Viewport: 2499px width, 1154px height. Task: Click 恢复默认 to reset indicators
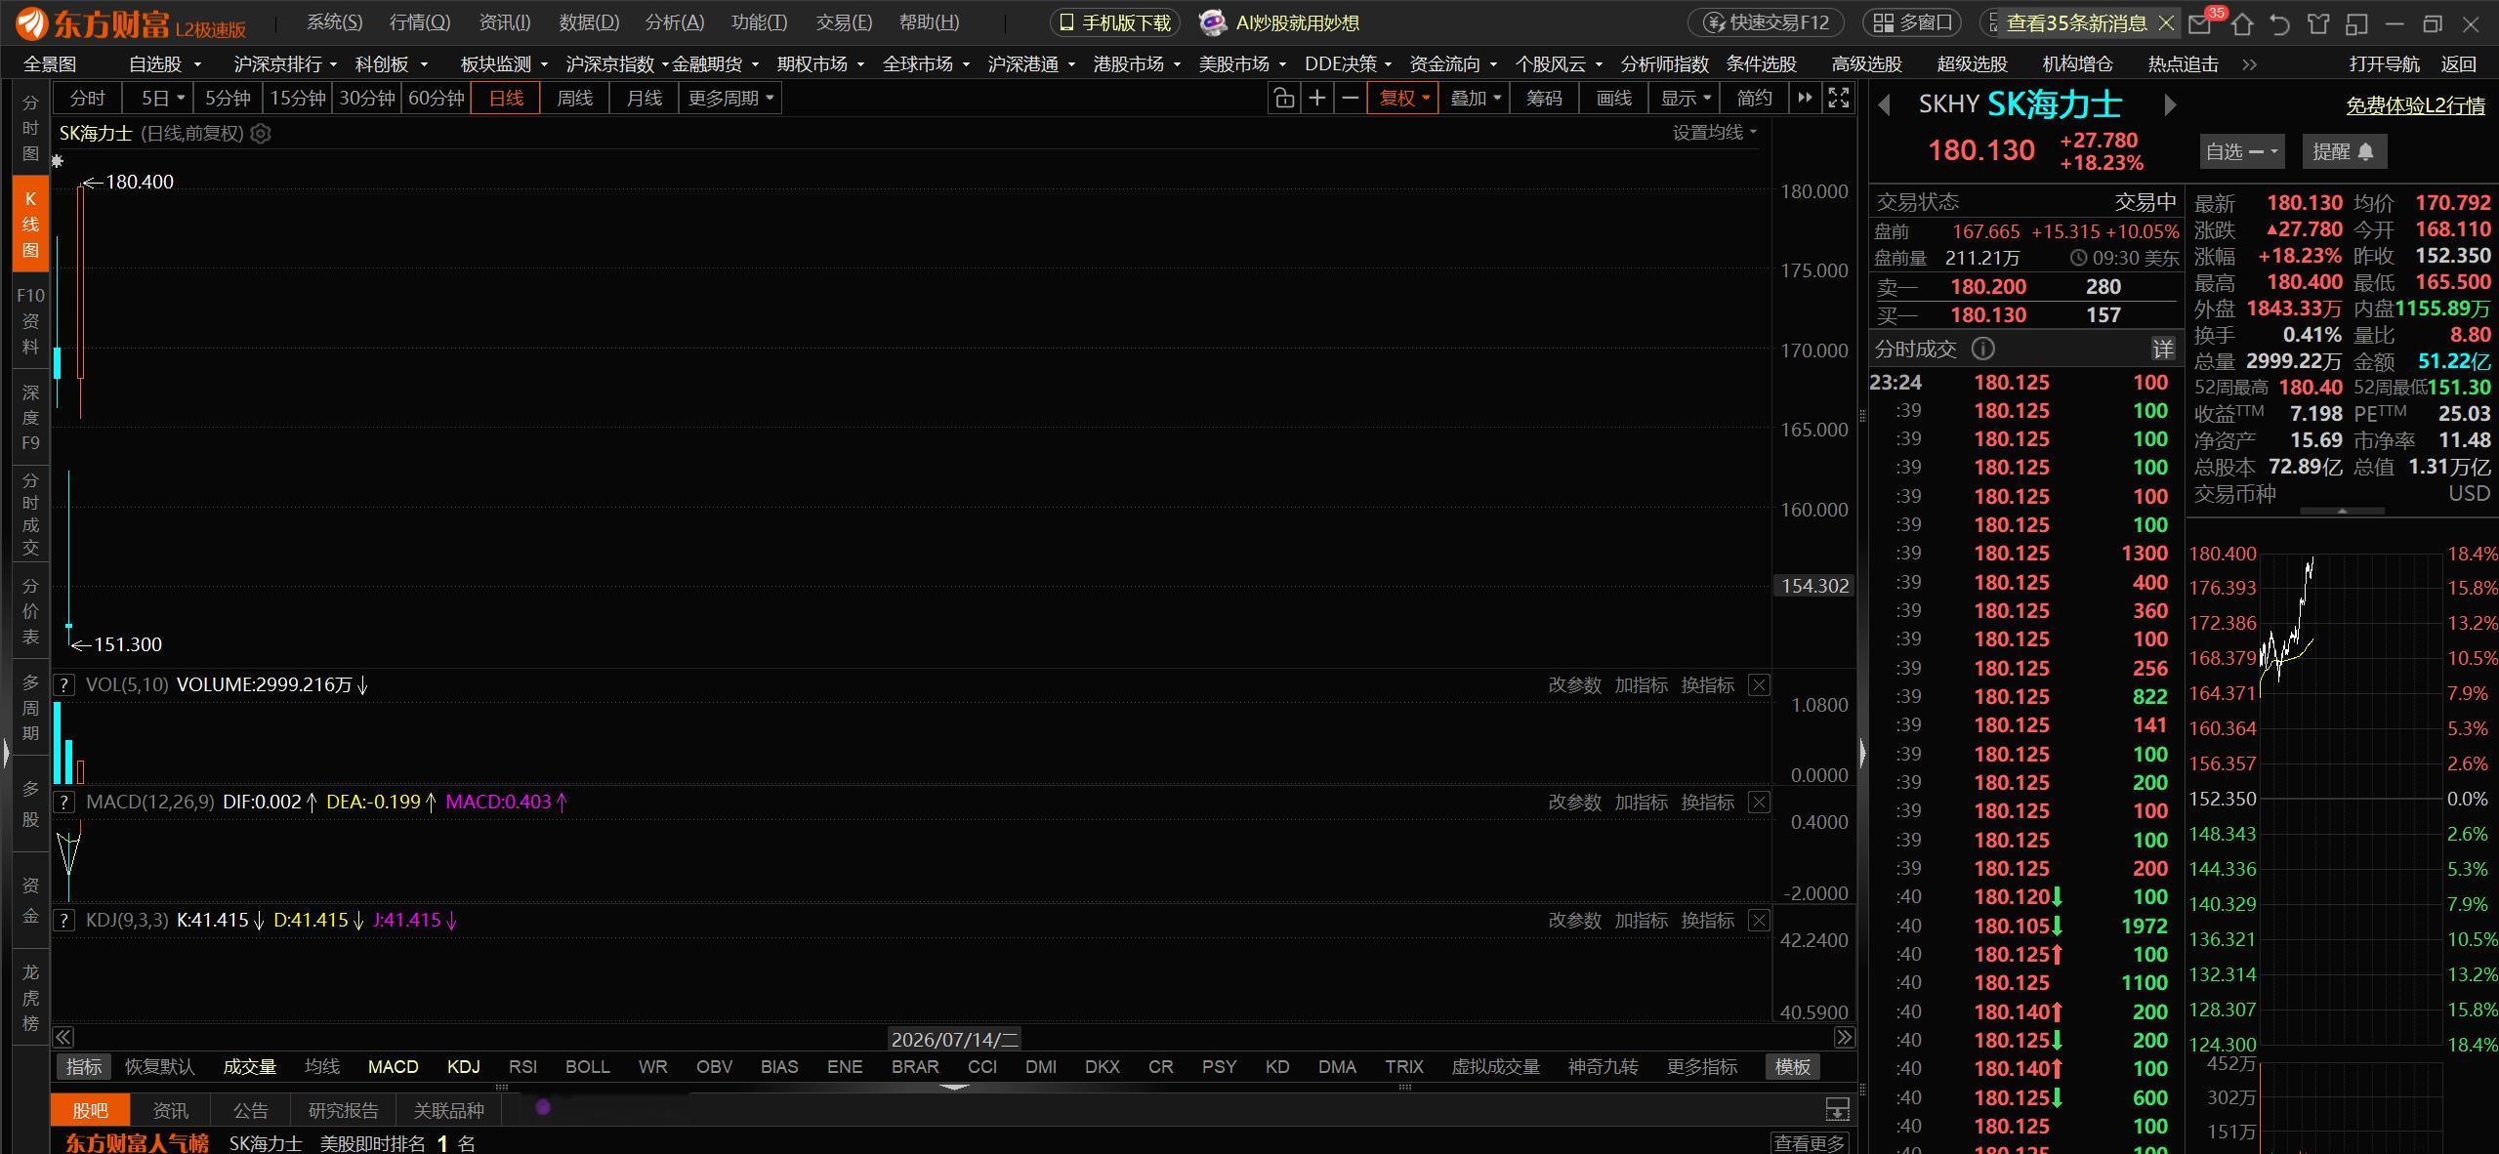pyautogui.click(x=160, y=1067)
